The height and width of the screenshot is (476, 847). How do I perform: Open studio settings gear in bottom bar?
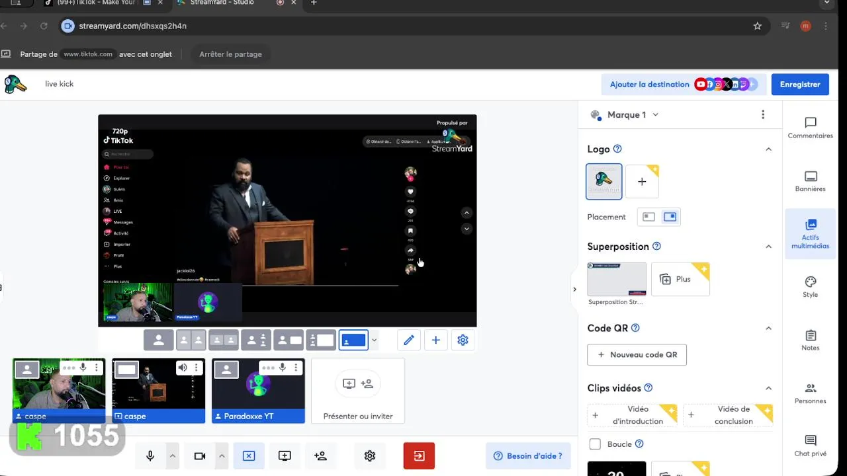click(370, 456)
